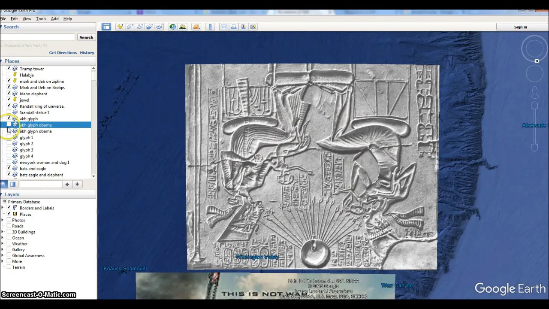Collapse the Places panel triangle
549x309 pixels.
[1, 61]
